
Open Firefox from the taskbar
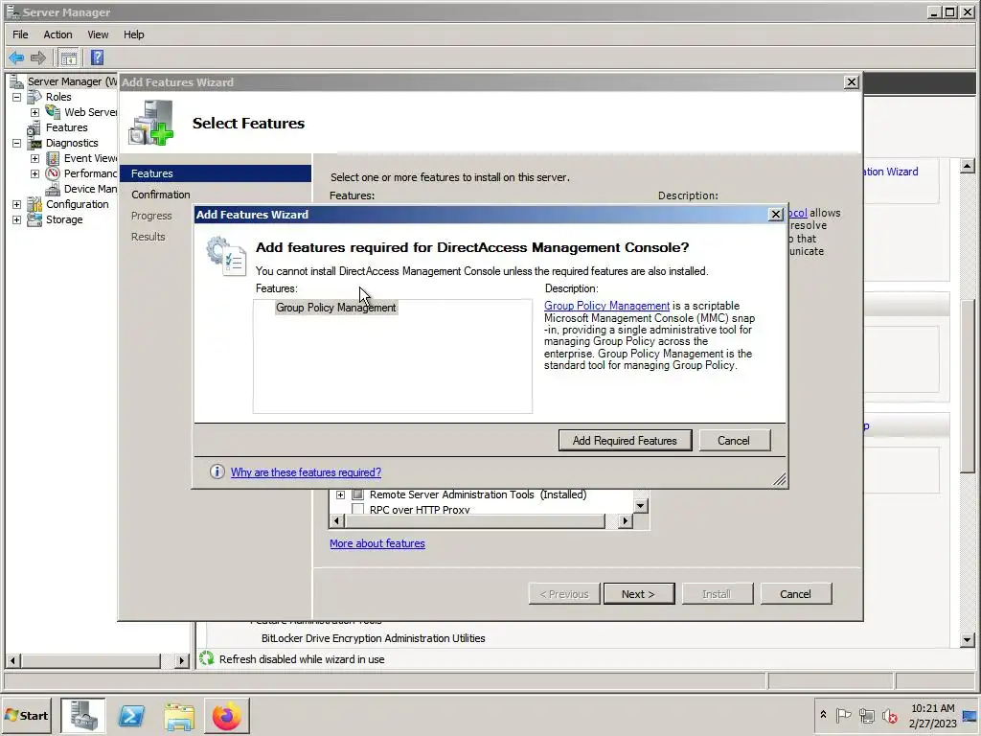click(x=226, y=716)
